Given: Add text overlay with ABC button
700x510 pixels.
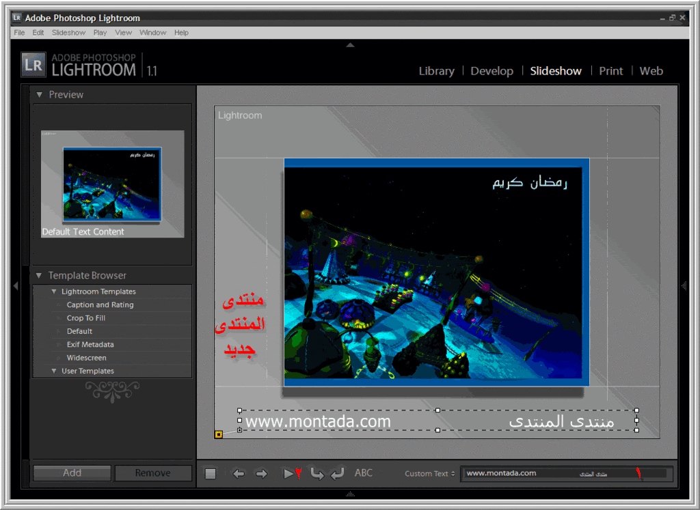Looking at the screenshot, I should (x=364, y=473).
